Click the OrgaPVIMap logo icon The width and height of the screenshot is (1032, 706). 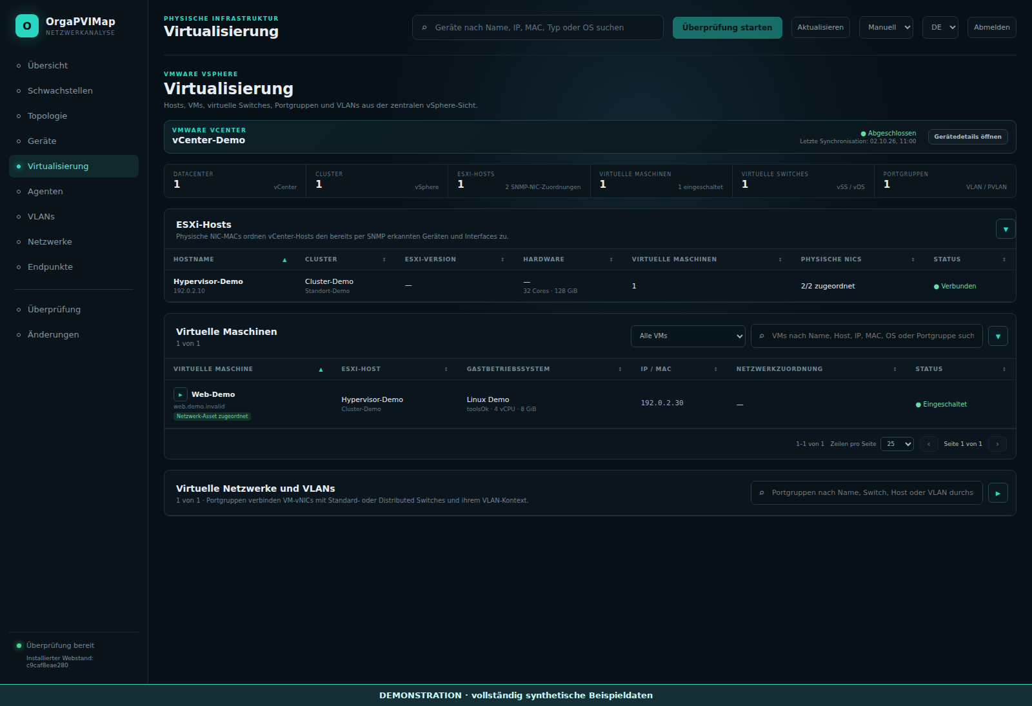(27, 26)
